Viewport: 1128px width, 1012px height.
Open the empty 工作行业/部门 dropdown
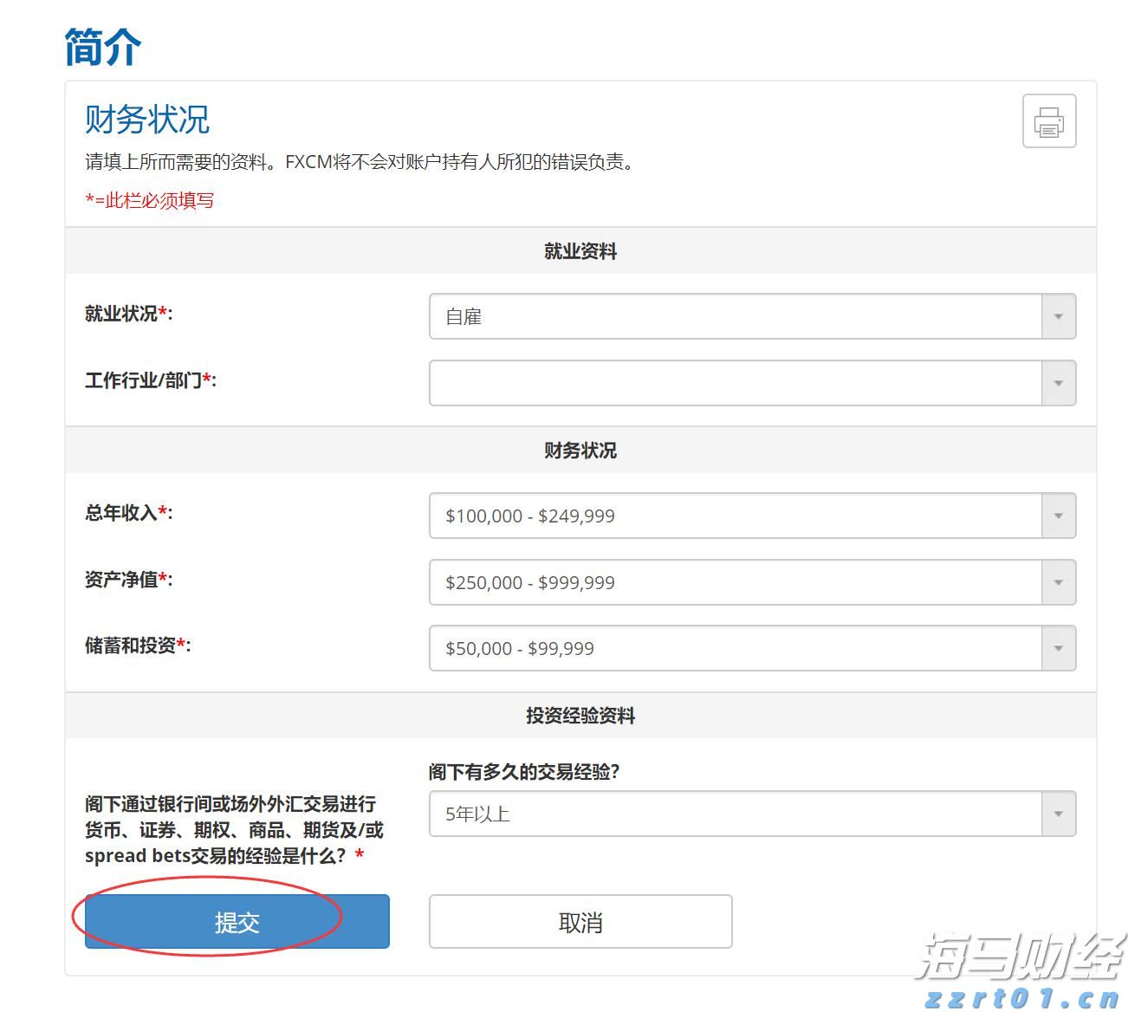(x=736, y=382)
